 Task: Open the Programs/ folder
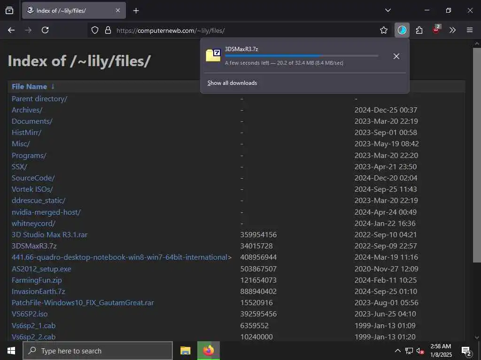[29, 156]
